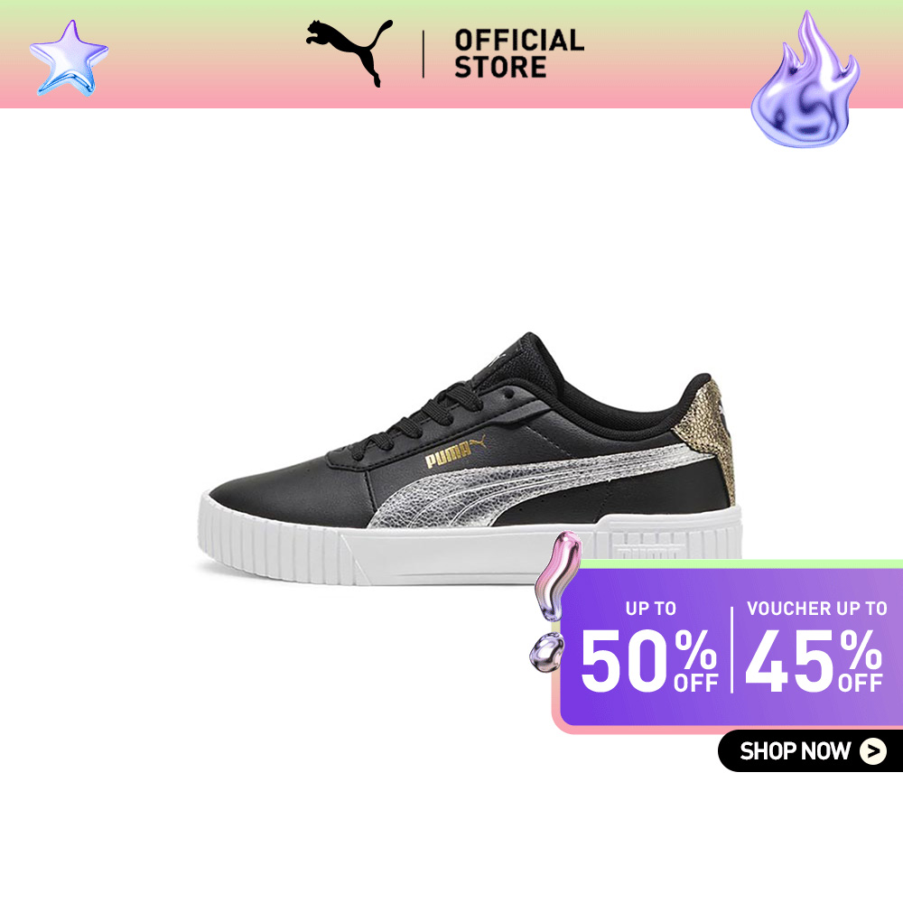Screen dimensions: 903x903
Task: Click the Puma leaping cat logo
Action: pyautogui.click(x=349, y=52)
